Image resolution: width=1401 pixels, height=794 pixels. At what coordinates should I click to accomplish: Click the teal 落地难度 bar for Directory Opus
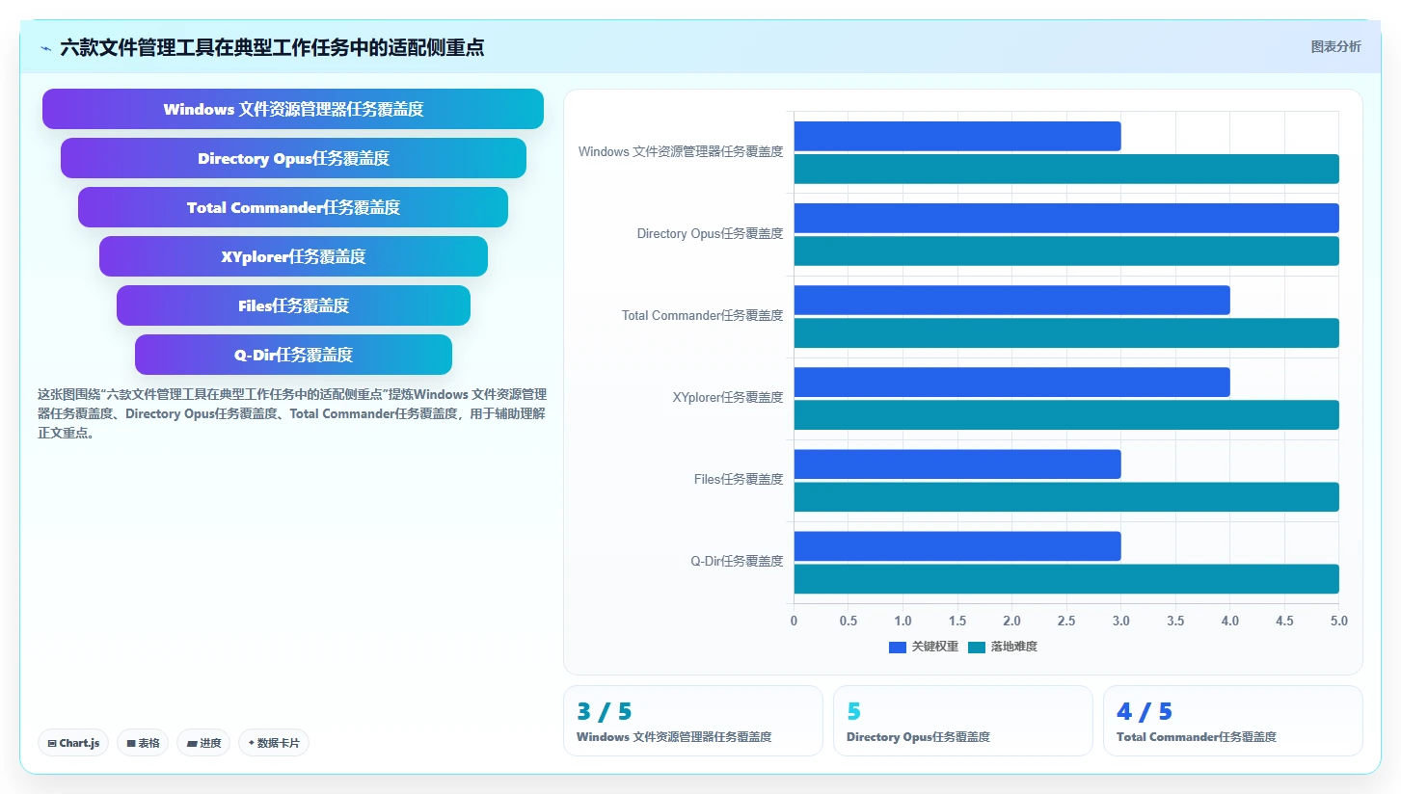[1066, 251]
